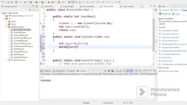Select CountSetBits.java in the tree
The height and width of the screenshot is (105, 187).
pos(21,41)
